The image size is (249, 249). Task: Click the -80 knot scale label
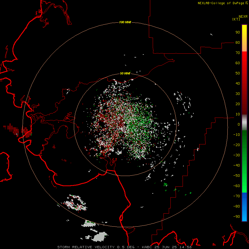pos(237,206)
